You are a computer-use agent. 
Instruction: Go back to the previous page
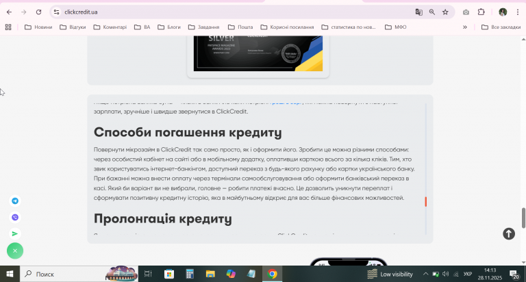tap(9, 12)
